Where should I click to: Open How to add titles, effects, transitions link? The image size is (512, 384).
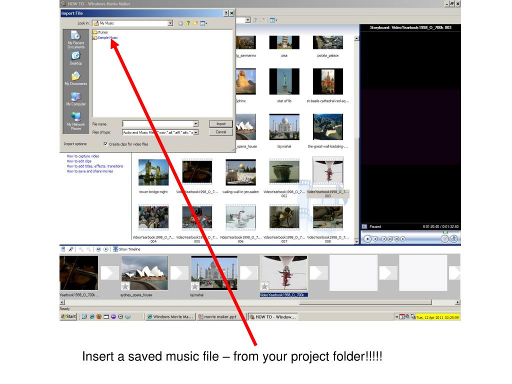pos(94,166)
